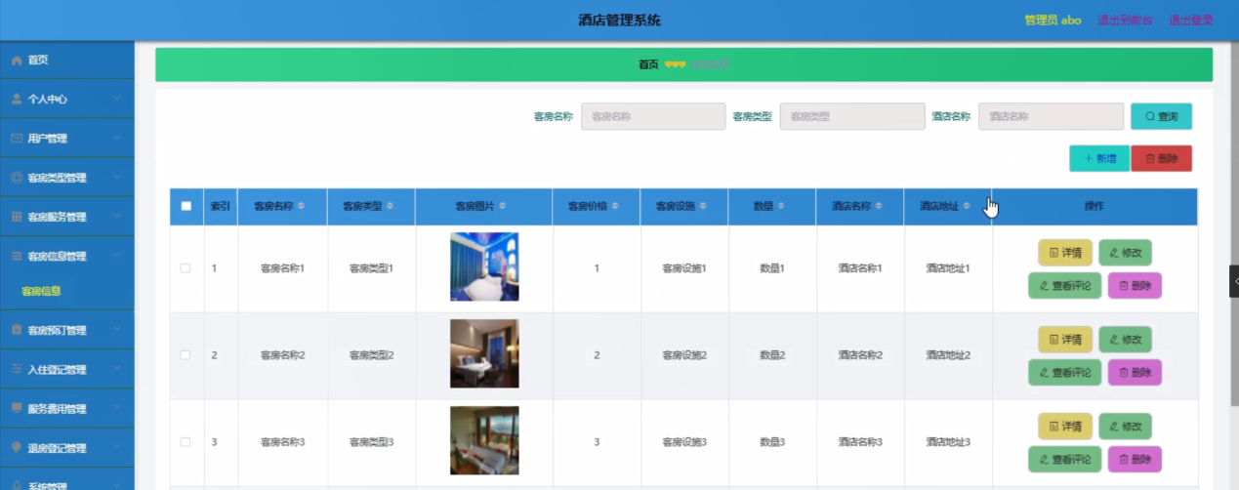1239x490 pixels.
Task: Check the checkbox for row 1
Action: coord(186,267)
